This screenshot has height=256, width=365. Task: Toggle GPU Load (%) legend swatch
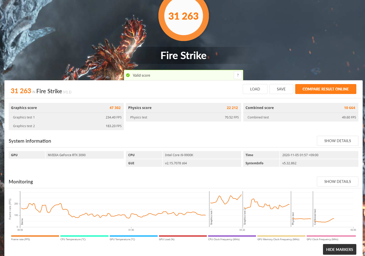tap(183, 236)
